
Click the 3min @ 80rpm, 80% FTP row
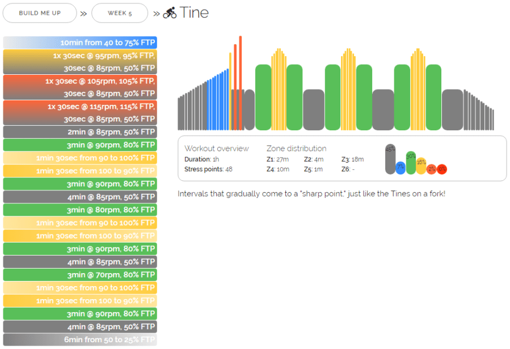click(80, 210)
